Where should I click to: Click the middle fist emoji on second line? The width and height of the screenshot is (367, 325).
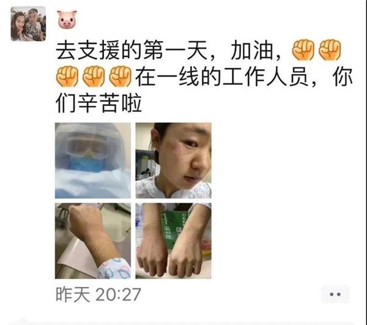(x=94, y=77)
